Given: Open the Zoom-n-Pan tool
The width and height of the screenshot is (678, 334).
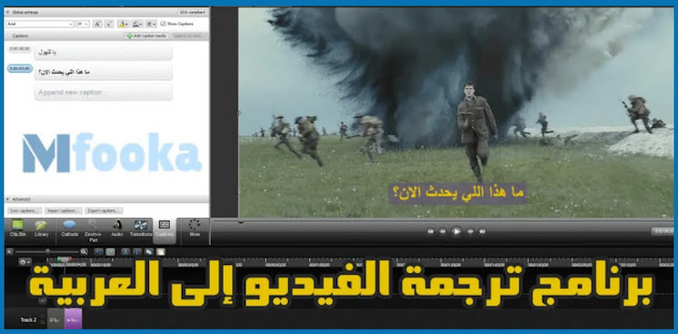Looking at the screenshot, I should (93, 230).
